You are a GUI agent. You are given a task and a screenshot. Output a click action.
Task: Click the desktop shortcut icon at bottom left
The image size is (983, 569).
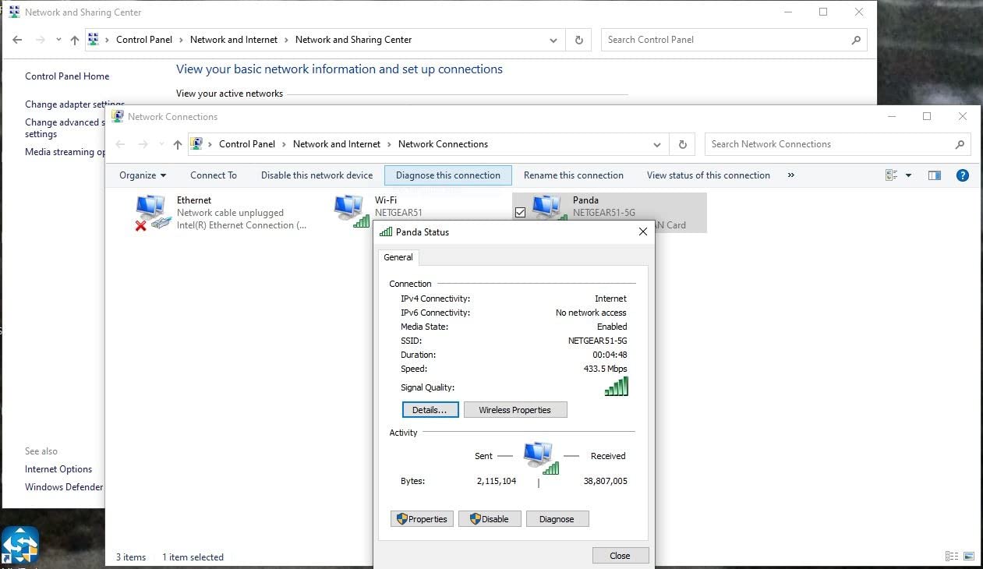(19, 544)
